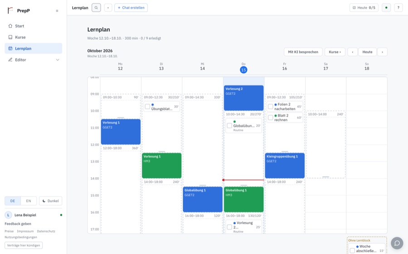Open the Vorlesung 1 GGET2 event on Monday
This screenshot has width=408, height=254.
pos(121,132)
